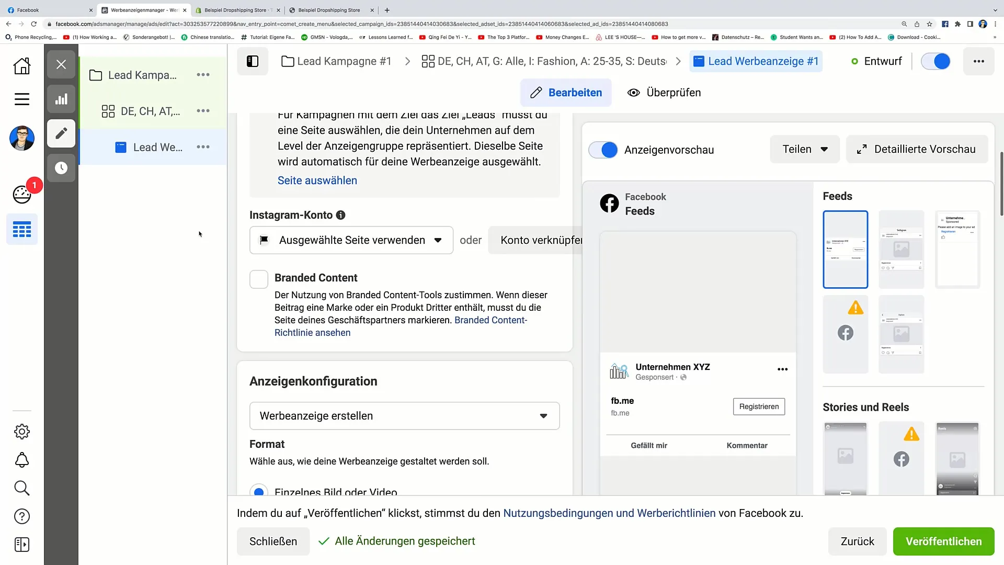This screenshot has width=1004, height=565.
Task: Open the notifications bell icon
Action: (x=22, y=460)
